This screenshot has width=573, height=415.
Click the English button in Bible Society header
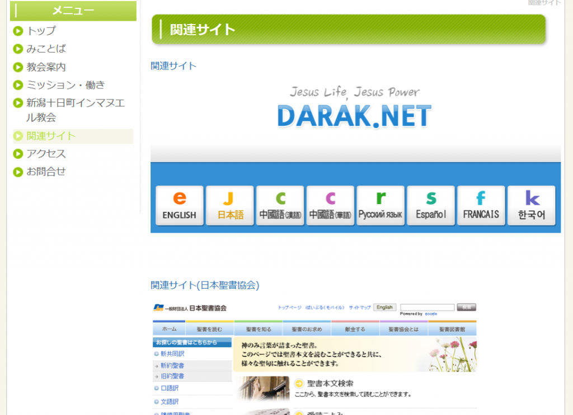pyautogui.click(x=384, y=307)
